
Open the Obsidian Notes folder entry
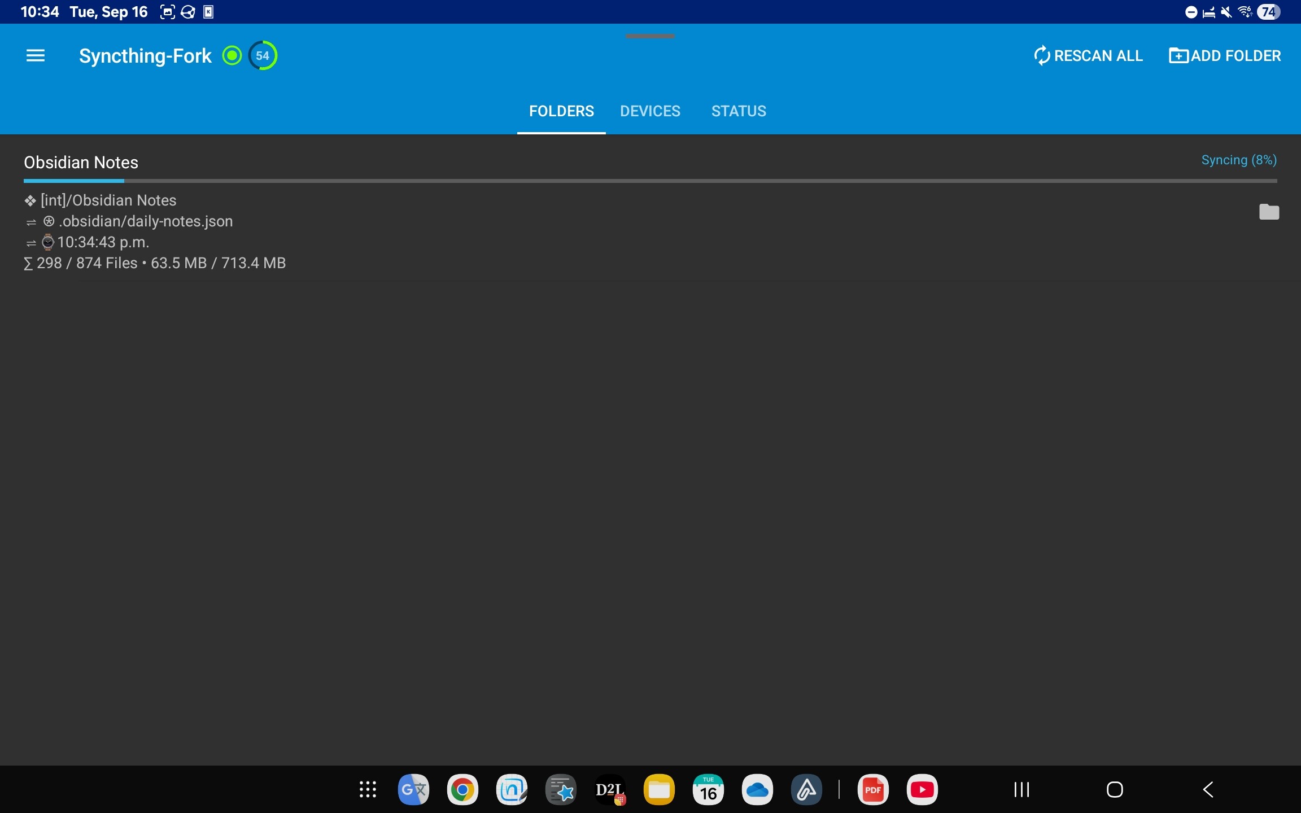point(81,163)
